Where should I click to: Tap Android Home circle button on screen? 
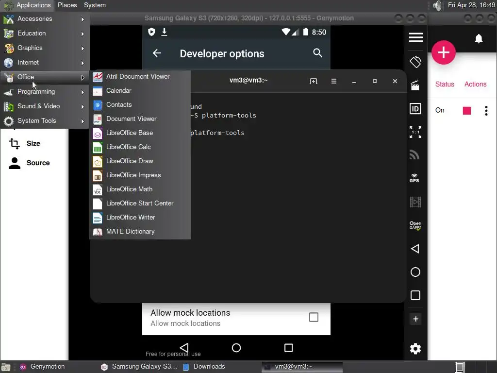(x=236, y=348)
